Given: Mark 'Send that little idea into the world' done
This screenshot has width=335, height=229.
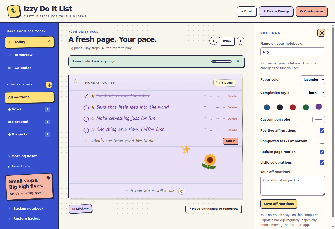Looking at the screenshot, I should click(86, 108).
